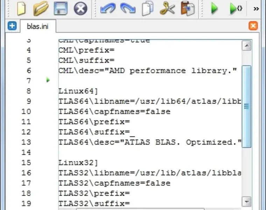The width and height of the screenshot is (266, 210).
Task: Click the text CML\prefix=
Action: click(x=86, y=50)
